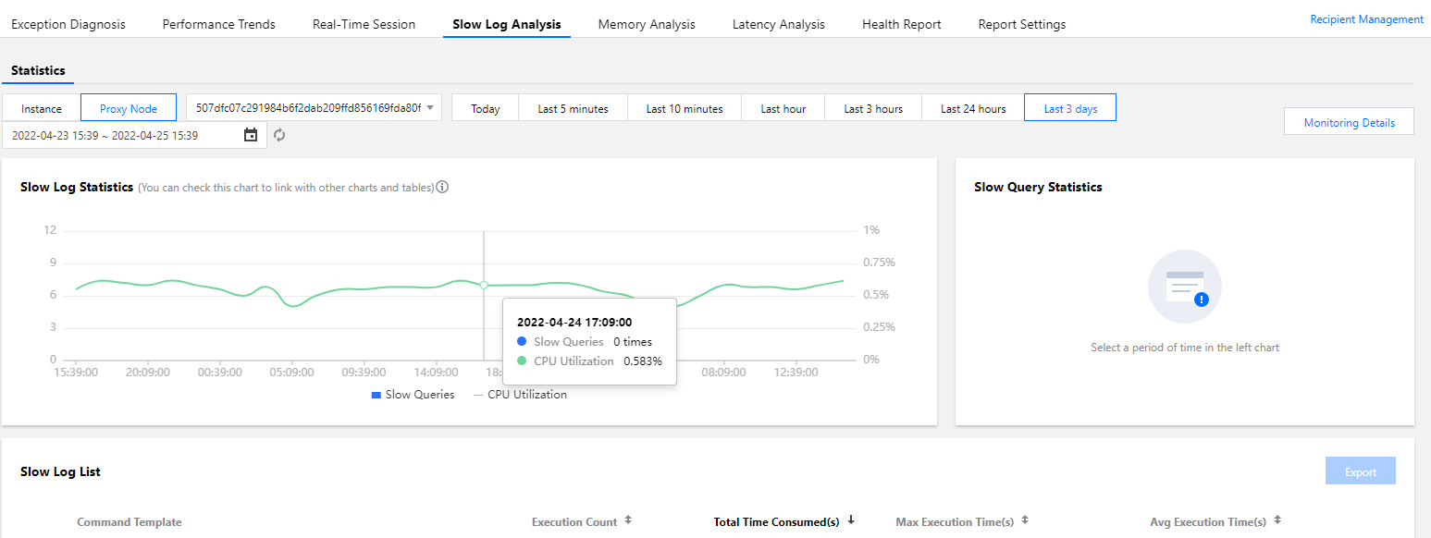This screenshot has height=538, width=1431.
Task: Select the Proxy Node view option
Action: point(129,108)
